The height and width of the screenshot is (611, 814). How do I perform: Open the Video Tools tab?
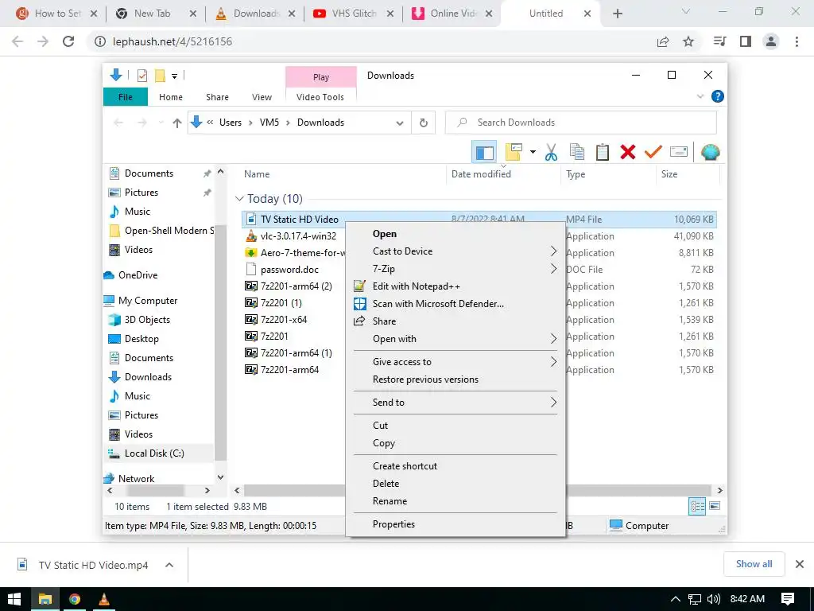click(320, 97)
